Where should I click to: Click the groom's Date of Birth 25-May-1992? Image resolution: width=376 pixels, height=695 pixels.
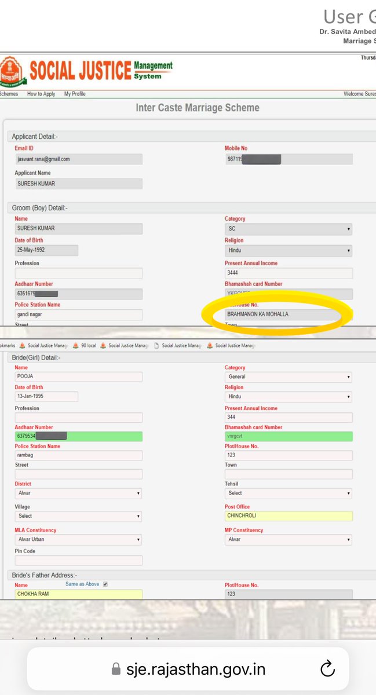tap(46, 250)
